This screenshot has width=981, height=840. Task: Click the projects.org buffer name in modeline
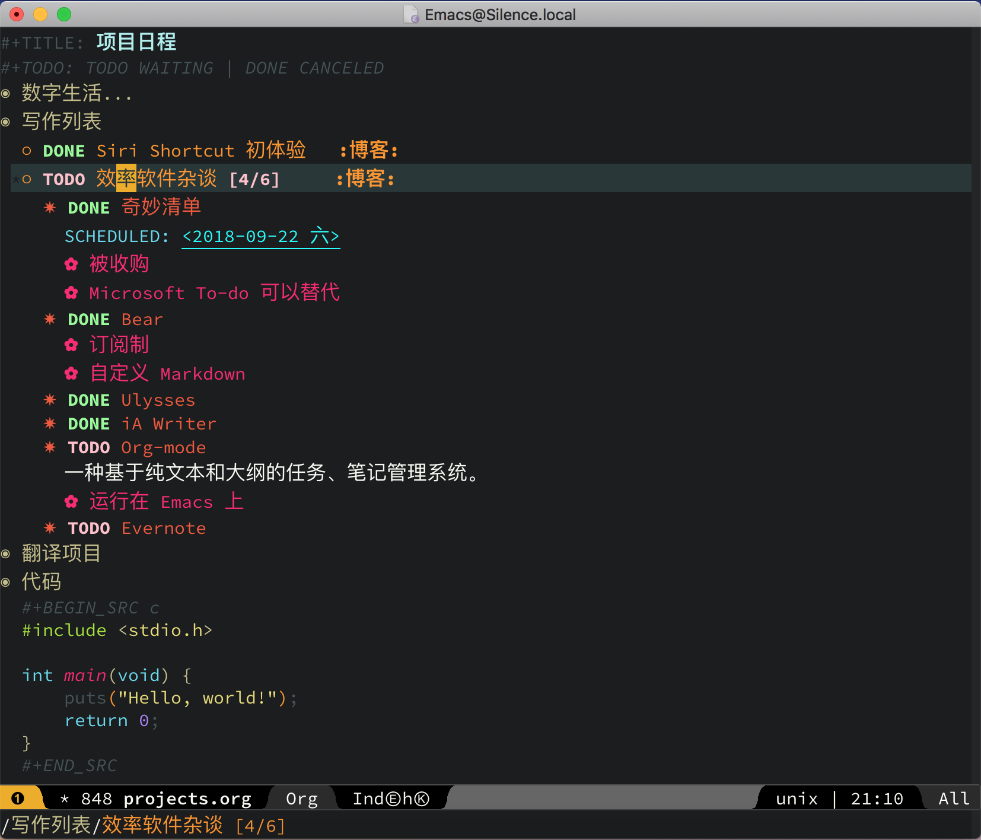click(187, 799)
